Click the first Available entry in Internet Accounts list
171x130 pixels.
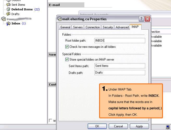(156, 37)
